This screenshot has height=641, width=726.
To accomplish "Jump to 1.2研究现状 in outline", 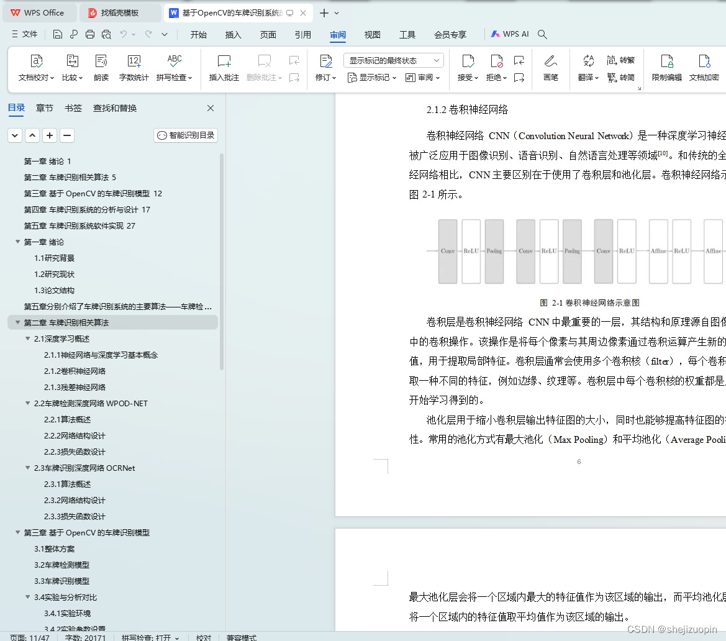I will point(54,274).
